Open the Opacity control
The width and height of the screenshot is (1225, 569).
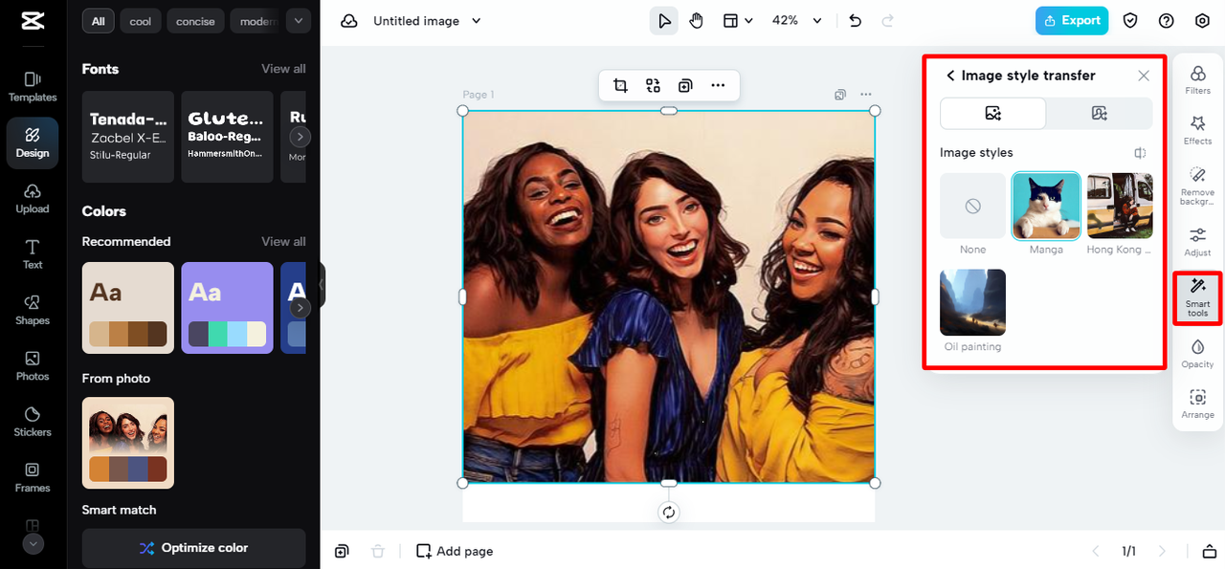[x=1197, y=353]
